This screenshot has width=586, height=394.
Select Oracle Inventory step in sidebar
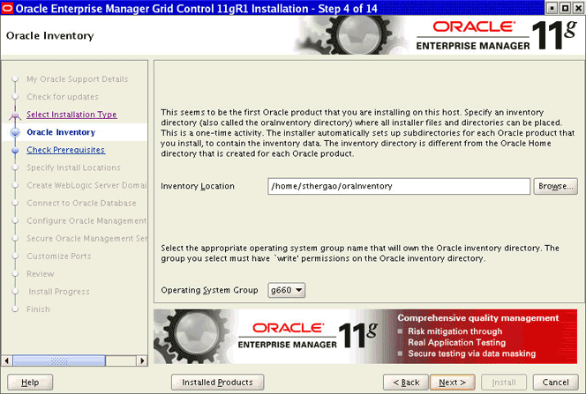click(x=61, y=132)
